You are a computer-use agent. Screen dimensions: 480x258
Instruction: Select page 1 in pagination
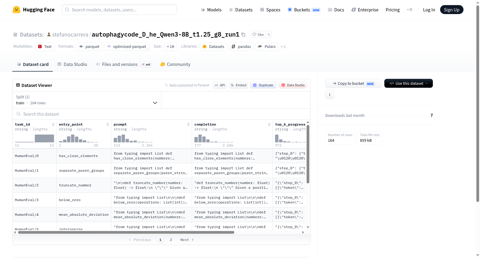[x=160, y=240]
